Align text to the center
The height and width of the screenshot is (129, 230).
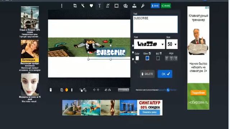[171, 58]
